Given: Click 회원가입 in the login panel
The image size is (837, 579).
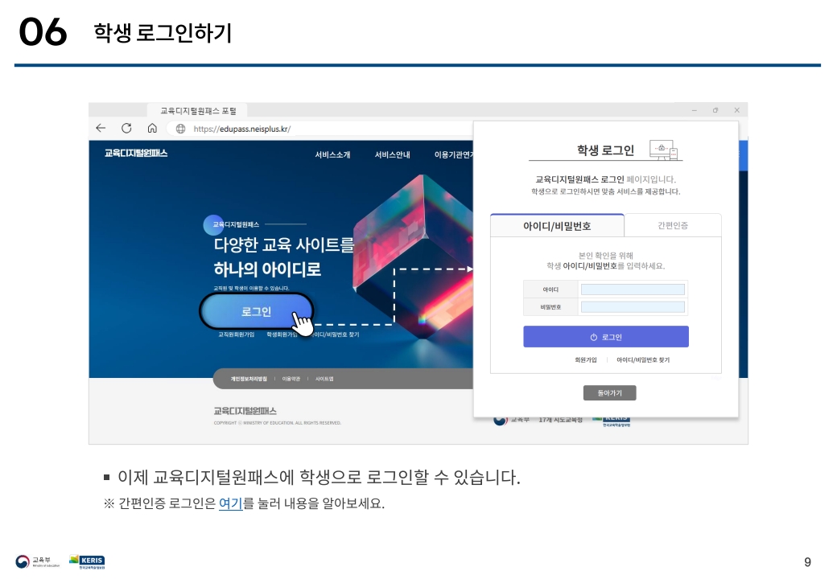Looking at the screenshot, I should point(586,360).
